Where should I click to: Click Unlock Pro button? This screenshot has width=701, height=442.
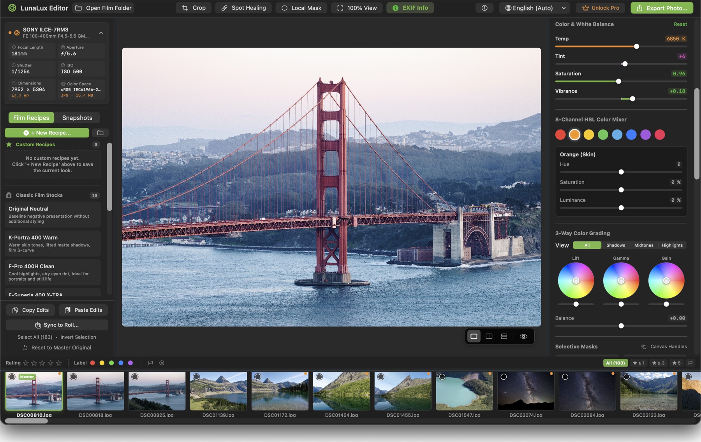click(x=600, y=8)
